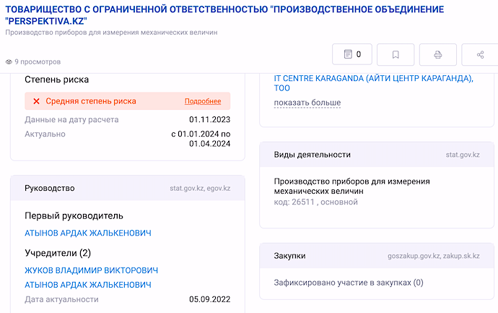Click the activity code 26511 text
The width and height of the screenshot is (498, 313).
[x=315, y=202]
